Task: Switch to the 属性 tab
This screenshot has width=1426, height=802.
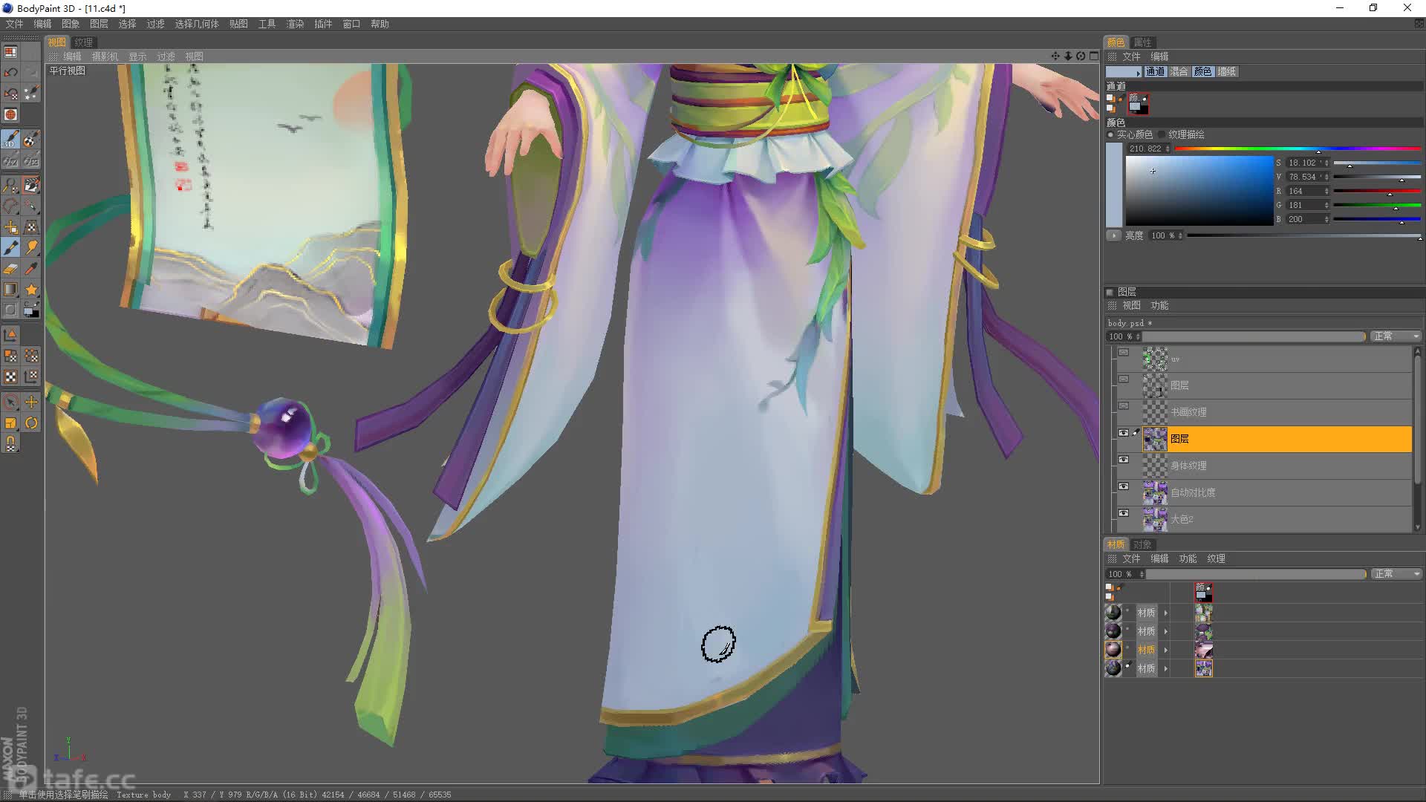Action: [1142, 42]
